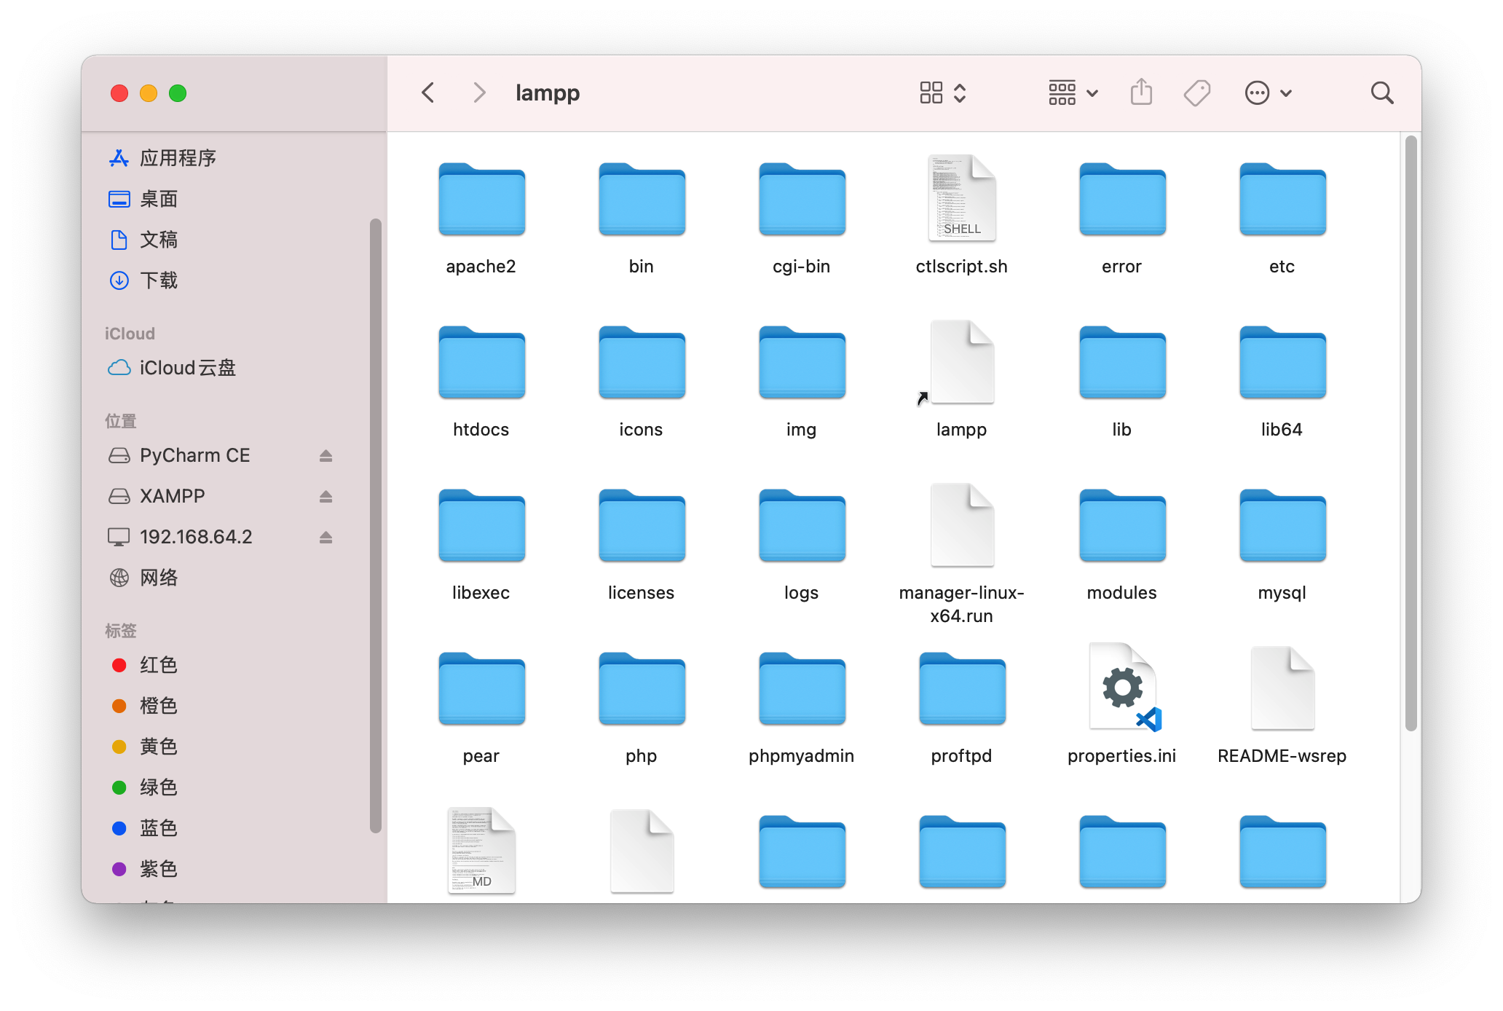Open the group-by options dropdown

tap(1073, 93)
